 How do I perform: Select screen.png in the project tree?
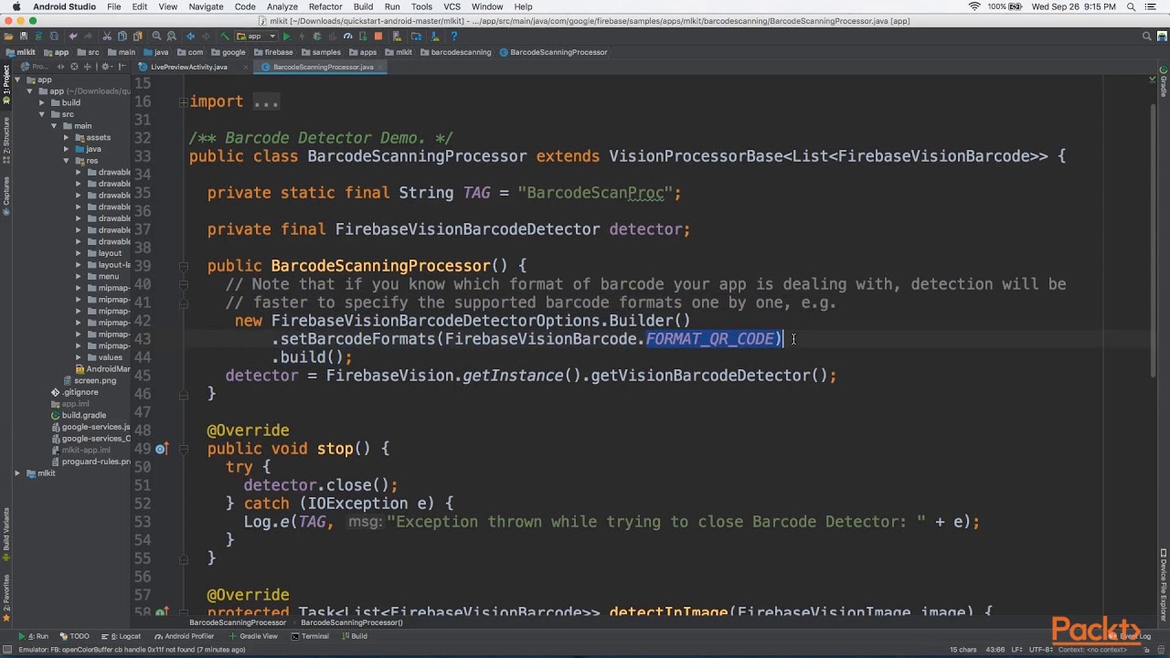pyautogui.click(x=89, y=380)
